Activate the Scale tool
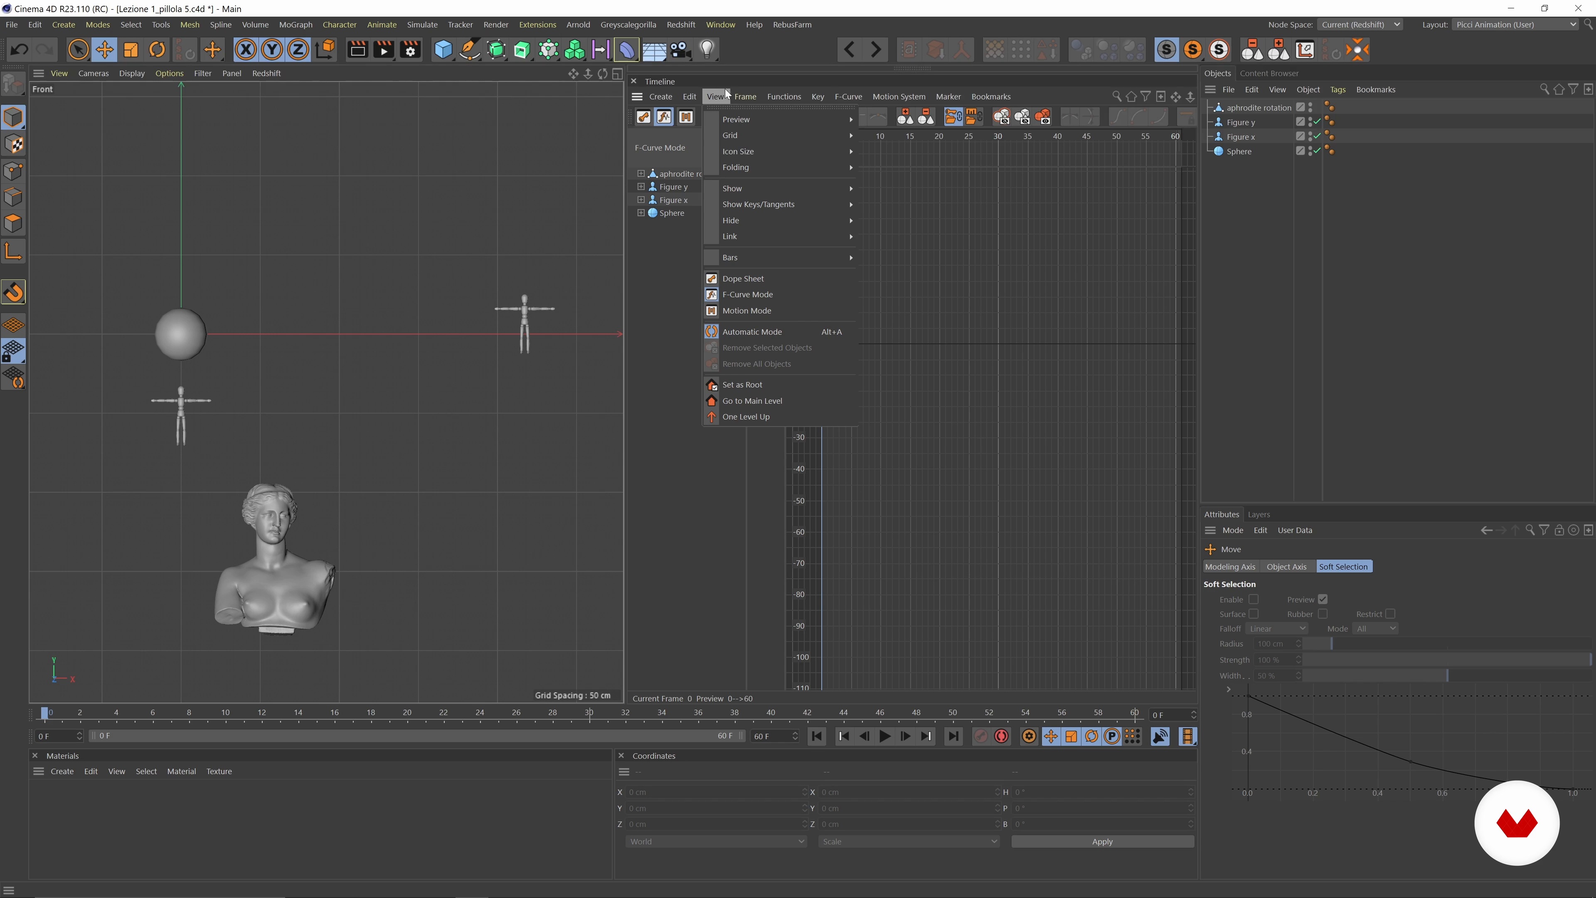The width and height of the screenshot is (1596, 898). [131, 49]
